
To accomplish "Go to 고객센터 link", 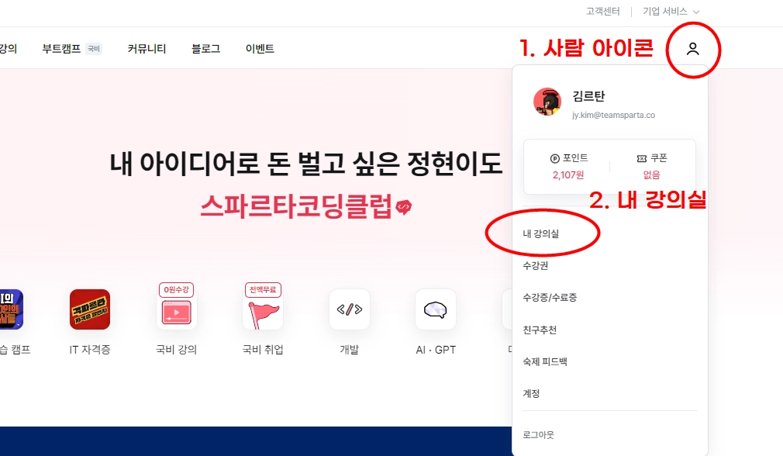I will pos(602,12).
